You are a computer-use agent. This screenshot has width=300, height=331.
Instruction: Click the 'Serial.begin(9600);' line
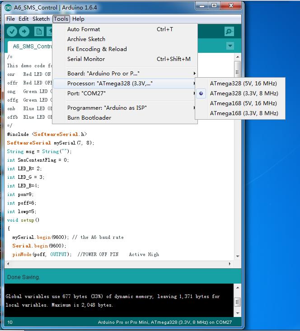pyautogui.click(x=39, y=246)
